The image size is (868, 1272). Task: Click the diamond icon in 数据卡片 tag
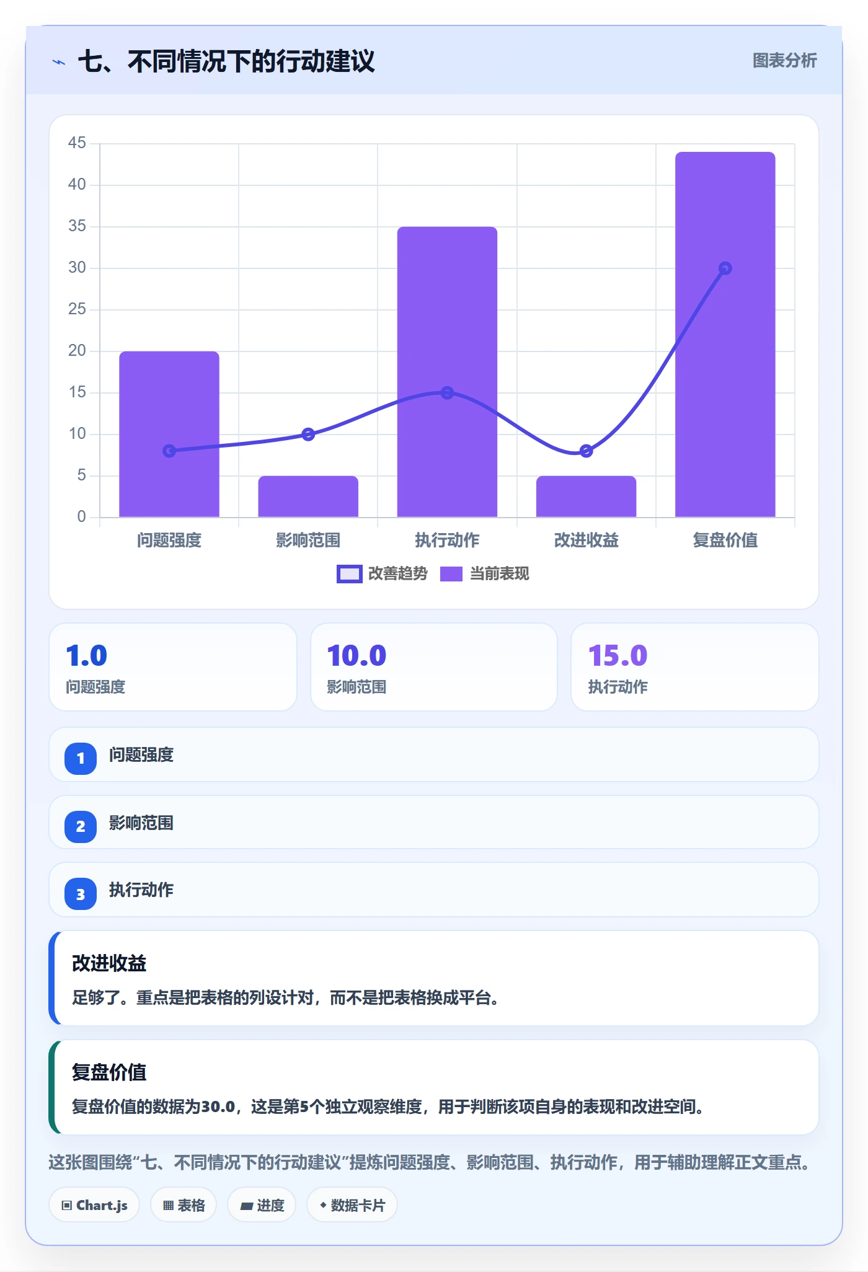(x=323, y=1205)
